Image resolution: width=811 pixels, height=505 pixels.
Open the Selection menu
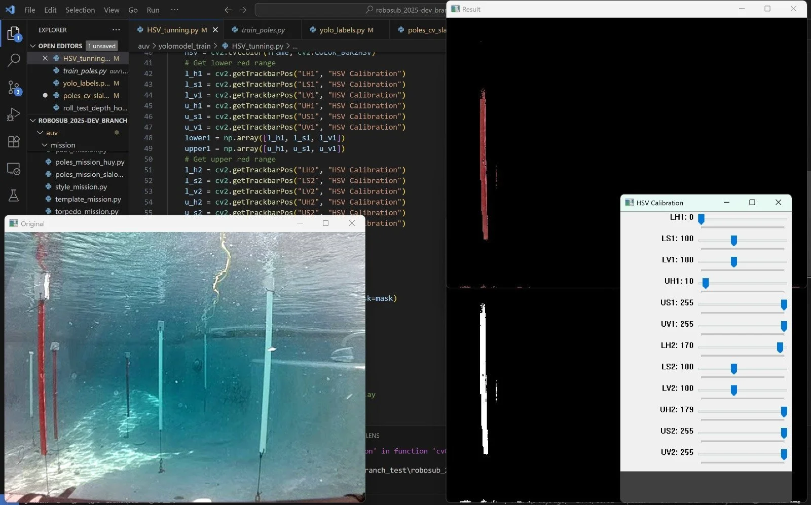[x=80, y=10]
